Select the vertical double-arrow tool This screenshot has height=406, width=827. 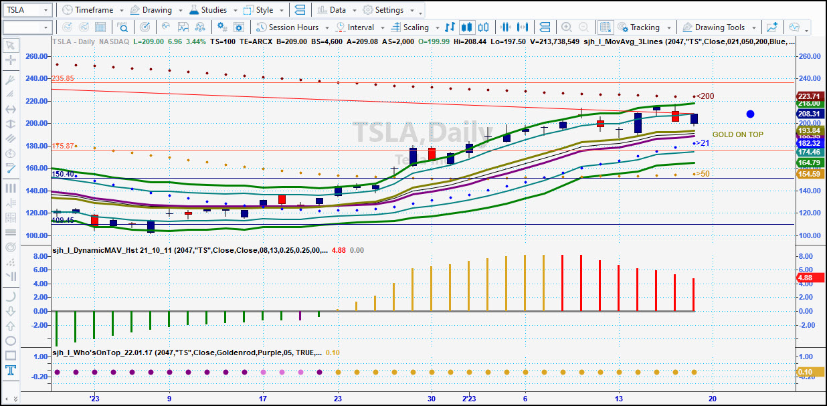coord(11,124)
